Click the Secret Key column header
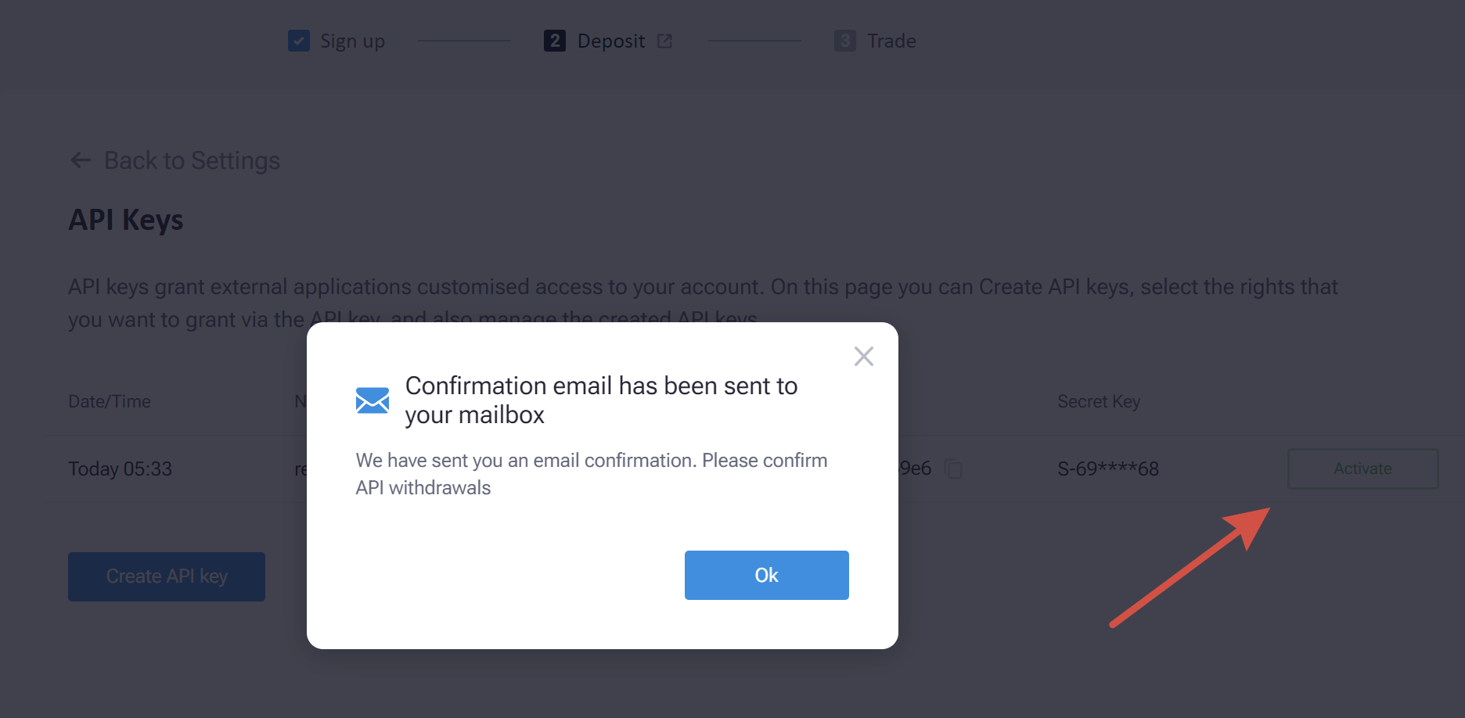Image resolution: width=1465 pixels, height=718 pixels. [1099, 401]
